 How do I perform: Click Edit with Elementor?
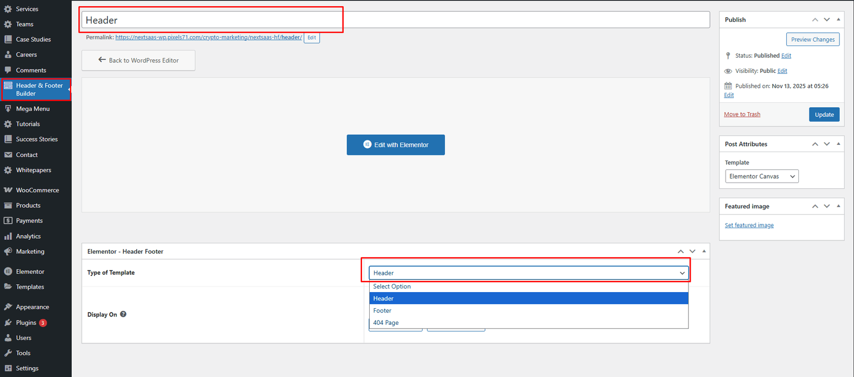click(395, 144)
